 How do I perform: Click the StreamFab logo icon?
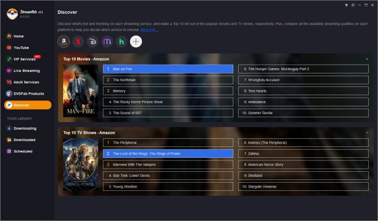12,14
